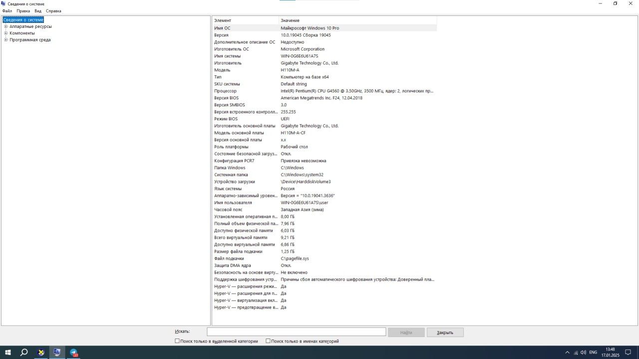The image size is (639, 359).
Task: Select the Имя ОС row
Action: click(x=324, y=28)
